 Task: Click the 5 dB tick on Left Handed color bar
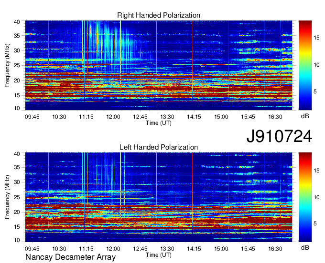tap(315, 223)
